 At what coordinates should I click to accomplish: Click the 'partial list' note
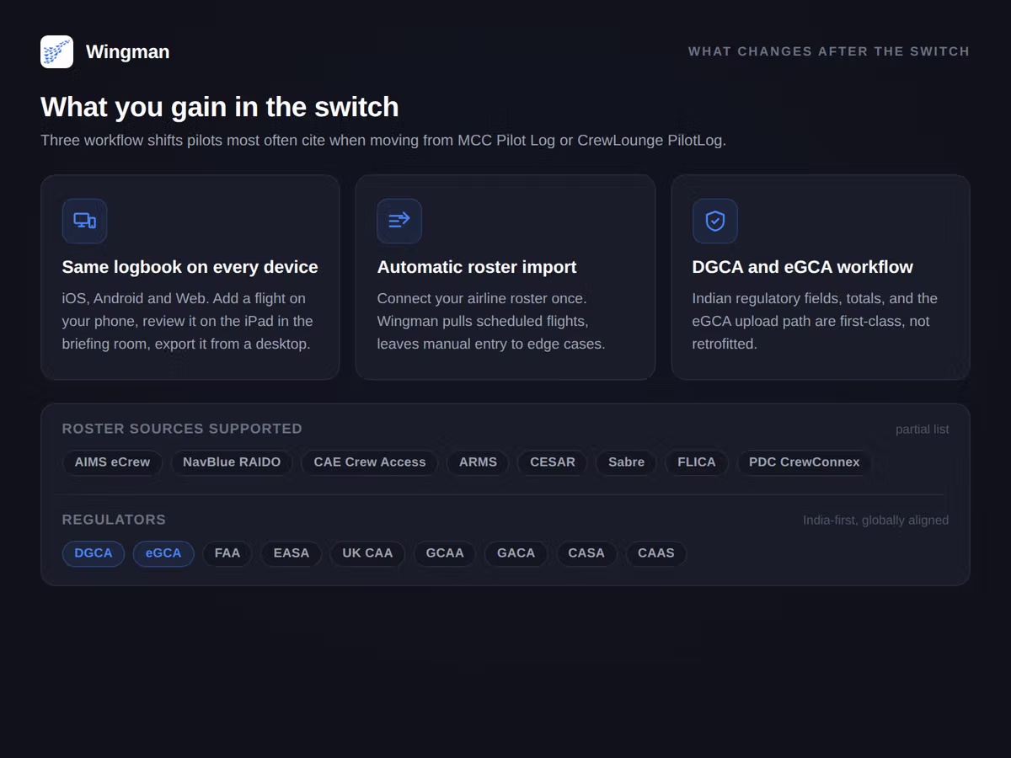(x=922, y=430)
